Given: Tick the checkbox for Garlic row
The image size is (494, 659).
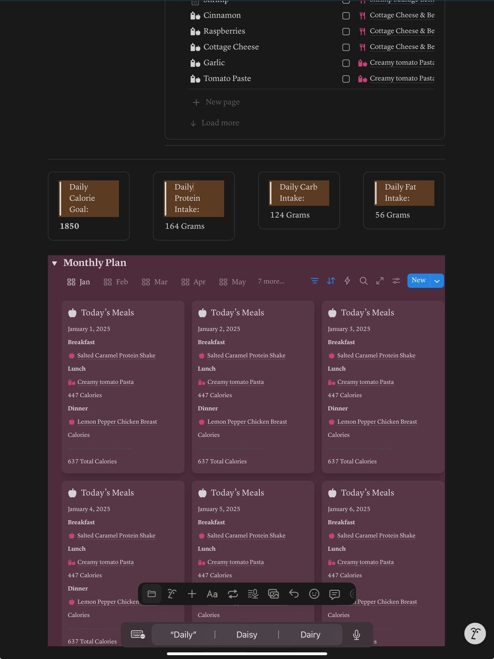Looking at the screenshot, I should click(x=346, y=63).
